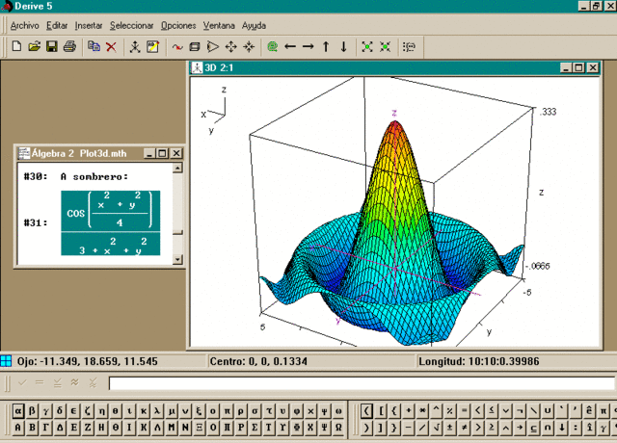617x443 pixels.
Task: Insert lowercase omega symbol
Action: (x=338, y=411)
